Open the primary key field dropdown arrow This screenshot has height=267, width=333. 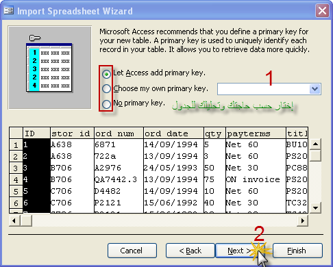tap(314, 89)
